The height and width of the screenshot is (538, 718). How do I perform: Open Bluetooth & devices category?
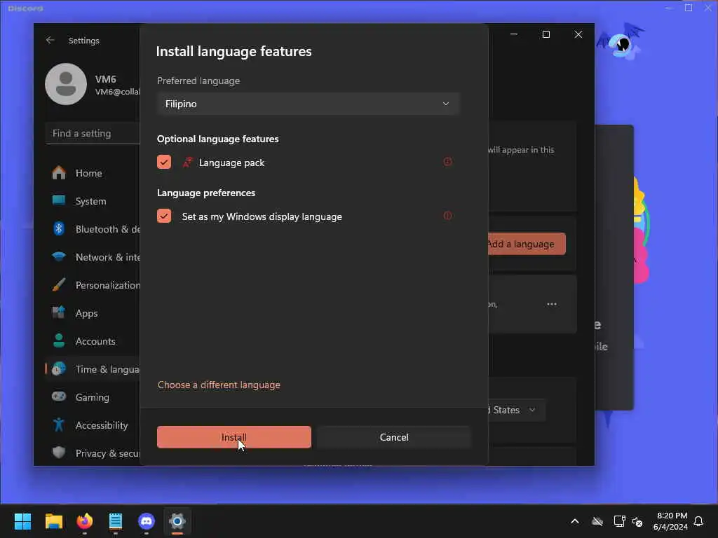tap(93, 229)
